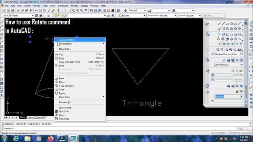This screenshot has height=142, width=253.
Task: Click the time slider in the Dashboard light panel
Action: 224,80
